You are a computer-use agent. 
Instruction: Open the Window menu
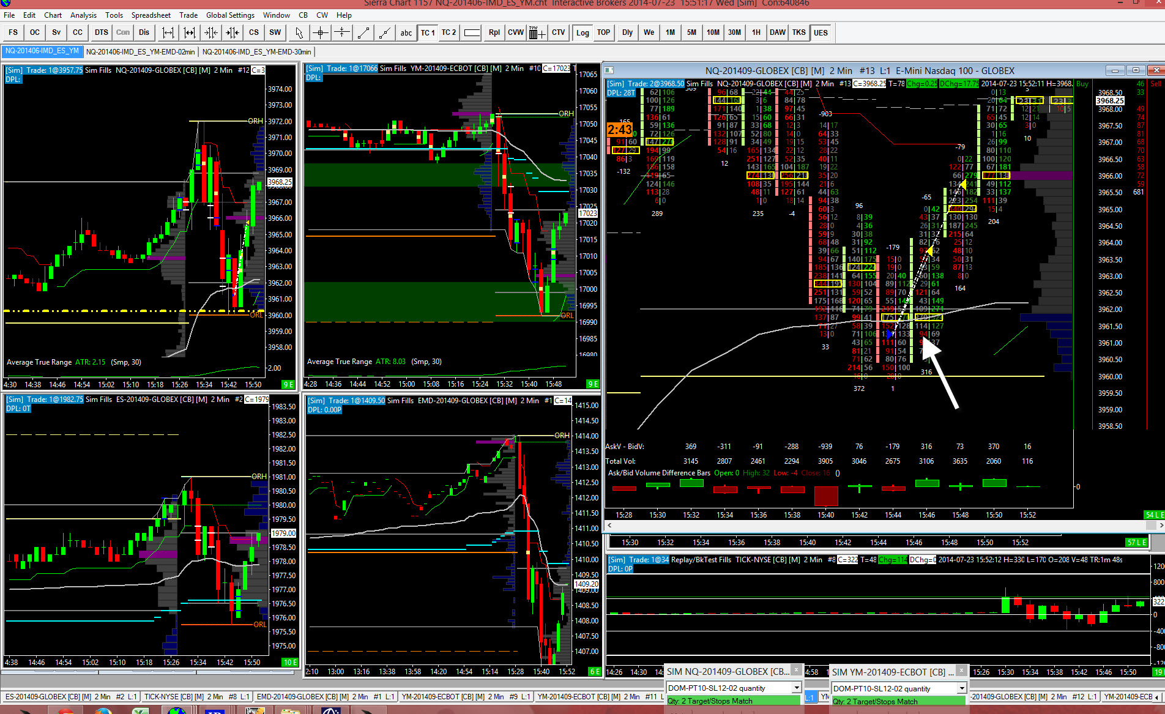tap(277, 15)
